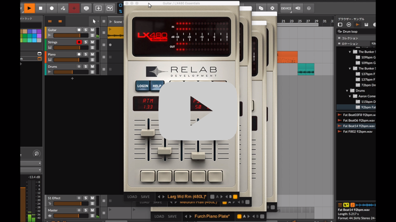Click the stop-all-clips square above the tracks

tap(104, 21)
